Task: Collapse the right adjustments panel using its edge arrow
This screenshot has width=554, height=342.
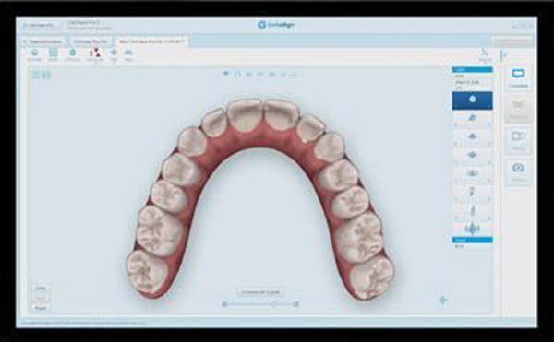Action: click(504, 55)
